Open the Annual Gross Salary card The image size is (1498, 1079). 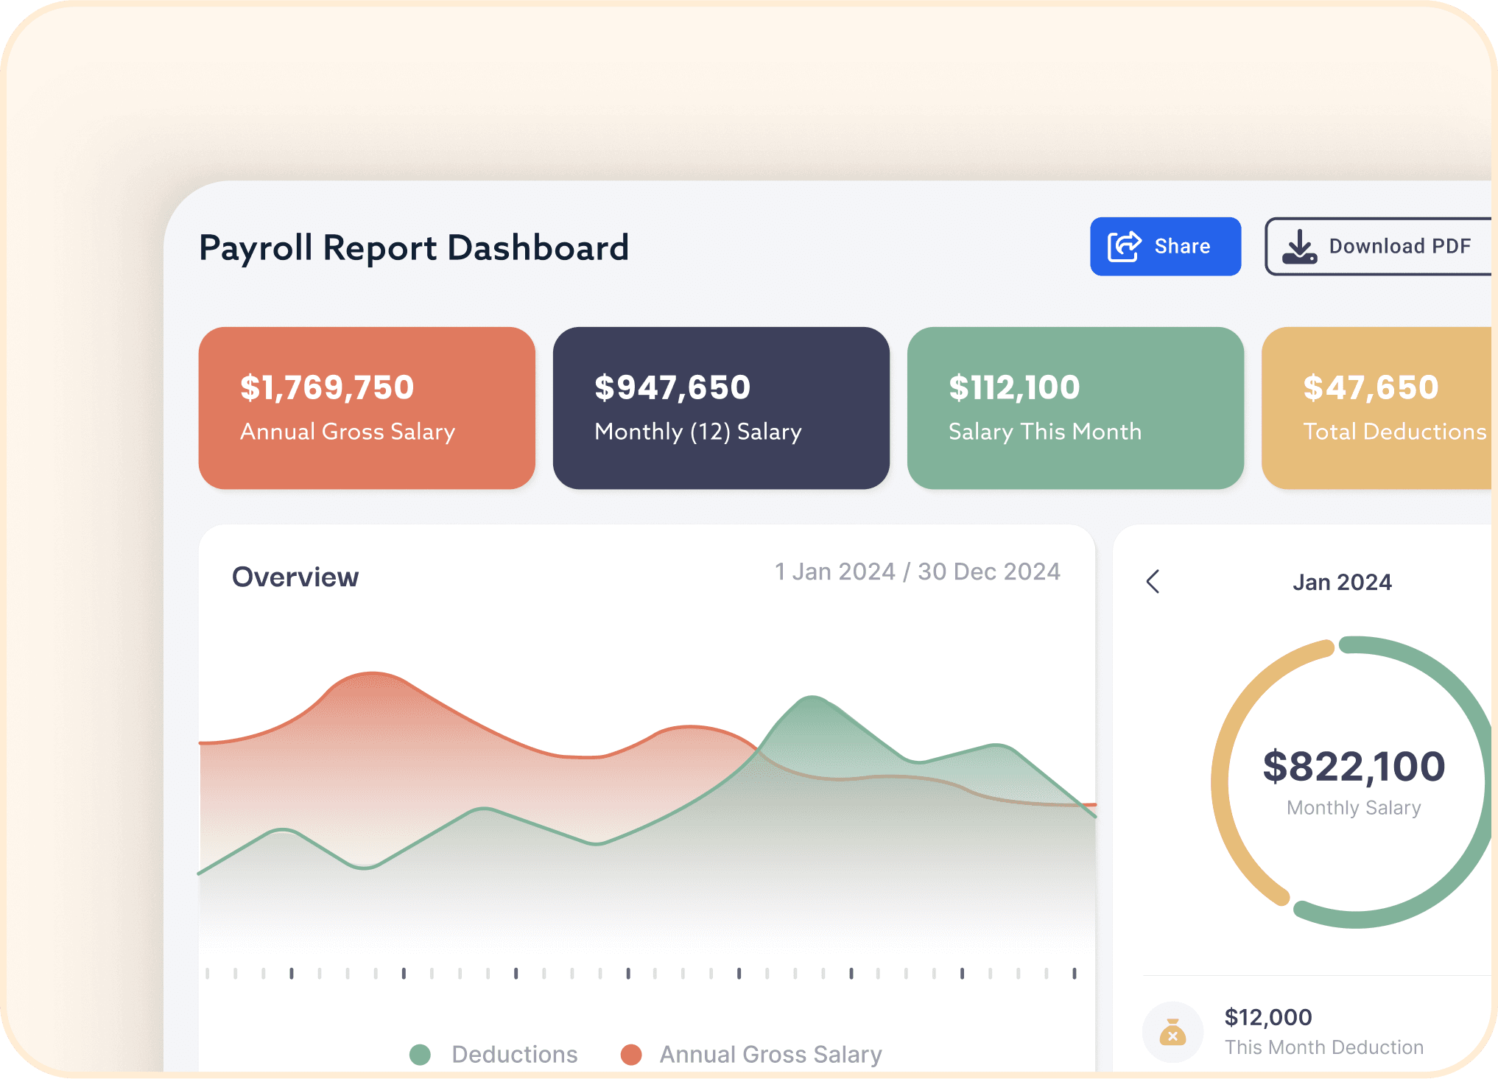367,408
